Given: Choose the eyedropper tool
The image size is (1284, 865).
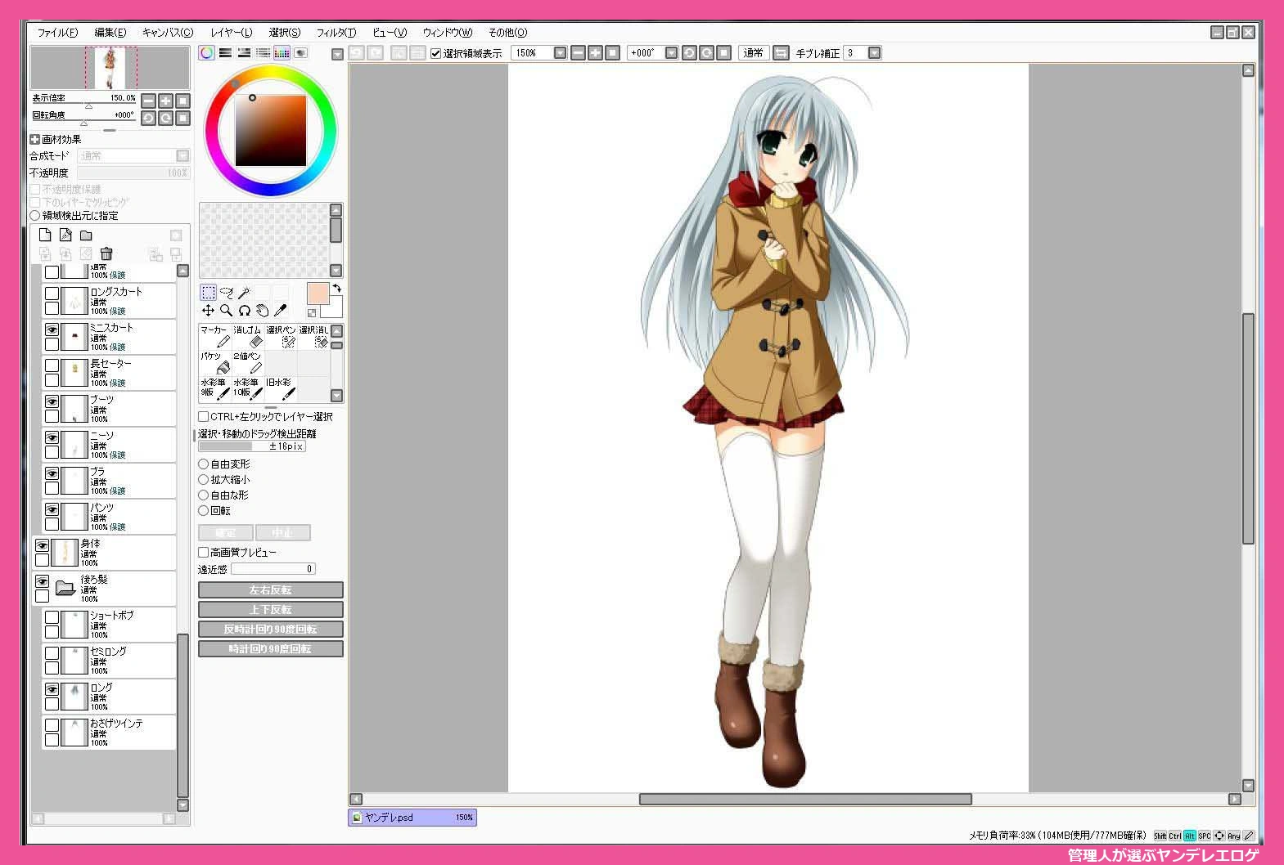Looking at the screenshot, I should click(280, 310).
